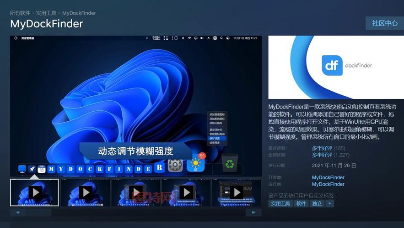Screen dimensions: 404x228
Task: Go to 实用工具 breadcrumb link
Action: [x=46, y=13]
